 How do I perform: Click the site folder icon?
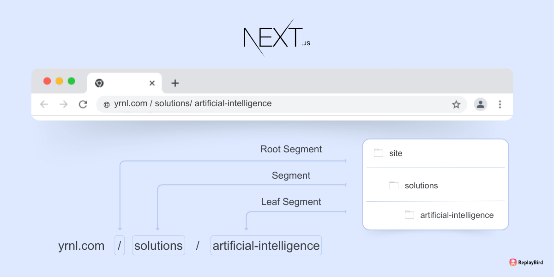pyautogui.click(x=379, y=153)
